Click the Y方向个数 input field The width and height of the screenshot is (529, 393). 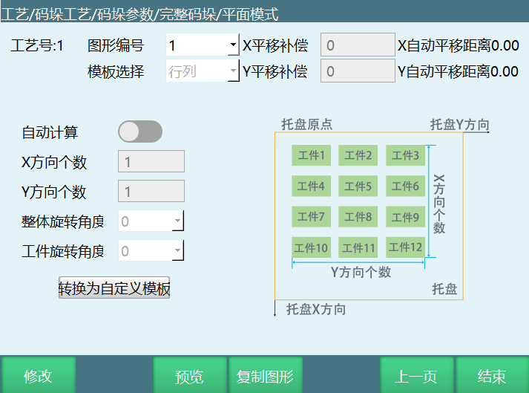point(151,192)
